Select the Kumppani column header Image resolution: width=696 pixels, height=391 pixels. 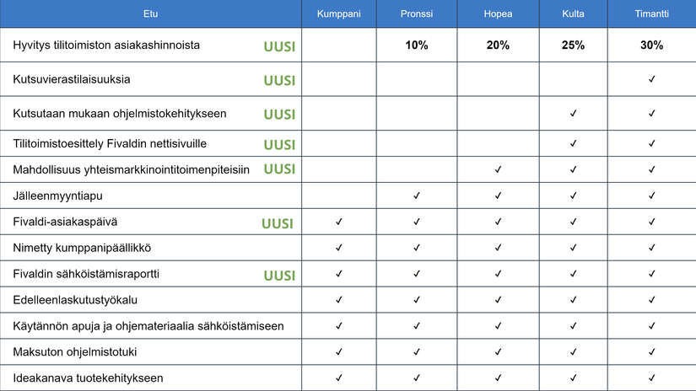pos(338,14)
